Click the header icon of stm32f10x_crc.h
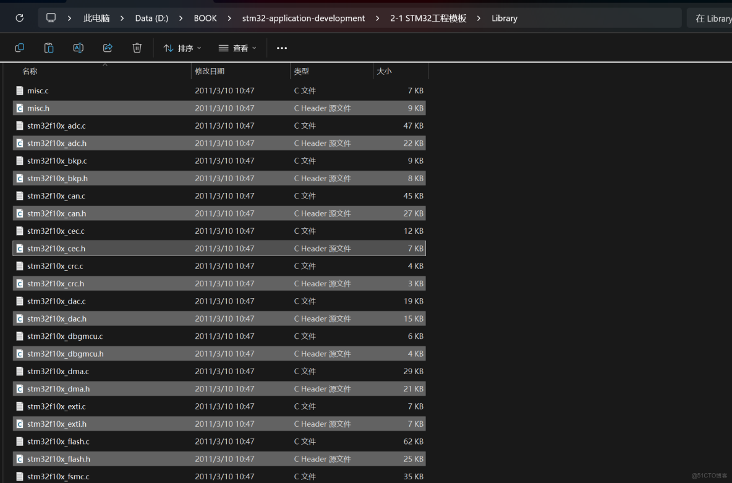Viewport: 732px width, 483px height. click(20, 283)
